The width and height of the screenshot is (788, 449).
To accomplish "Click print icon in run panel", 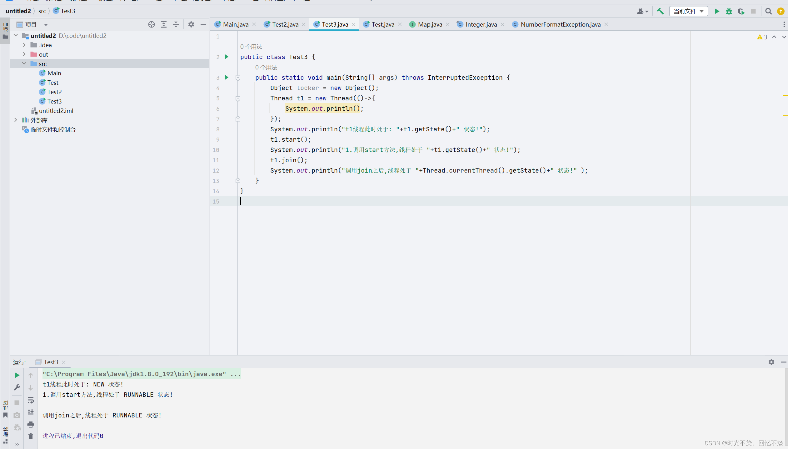I will tap(31, 424).
